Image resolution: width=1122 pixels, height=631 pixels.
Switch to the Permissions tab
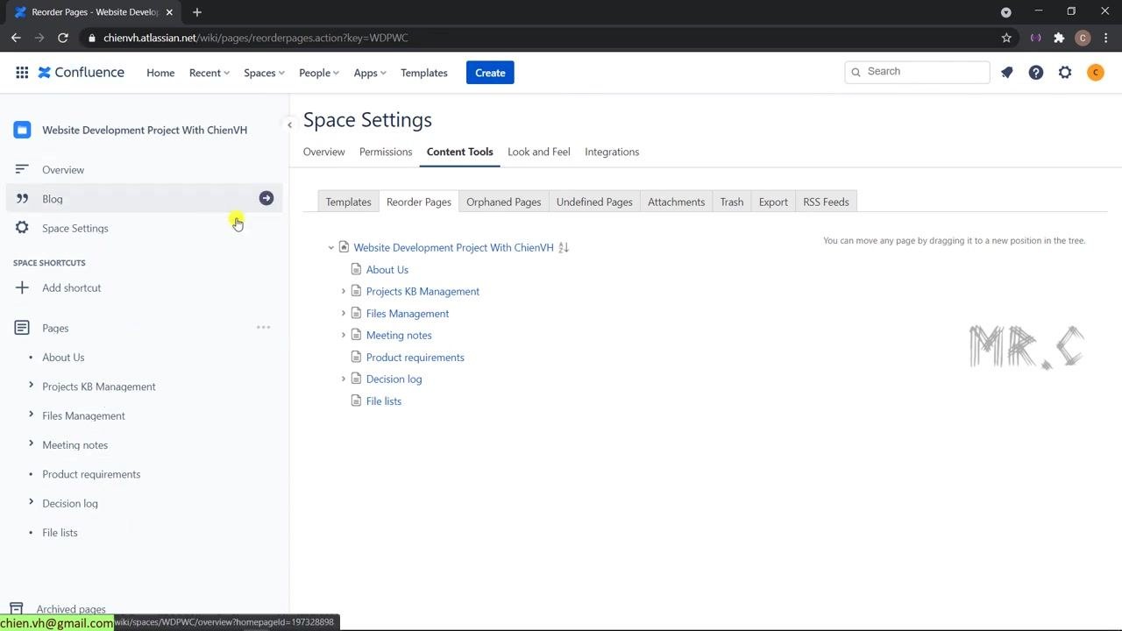(x=386, y=152)
